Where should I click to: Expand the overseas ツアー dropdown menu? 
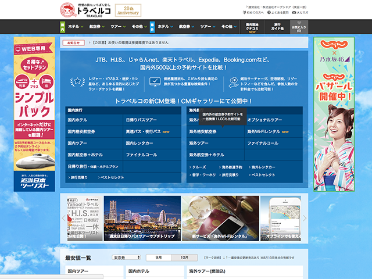click(208, 27)
